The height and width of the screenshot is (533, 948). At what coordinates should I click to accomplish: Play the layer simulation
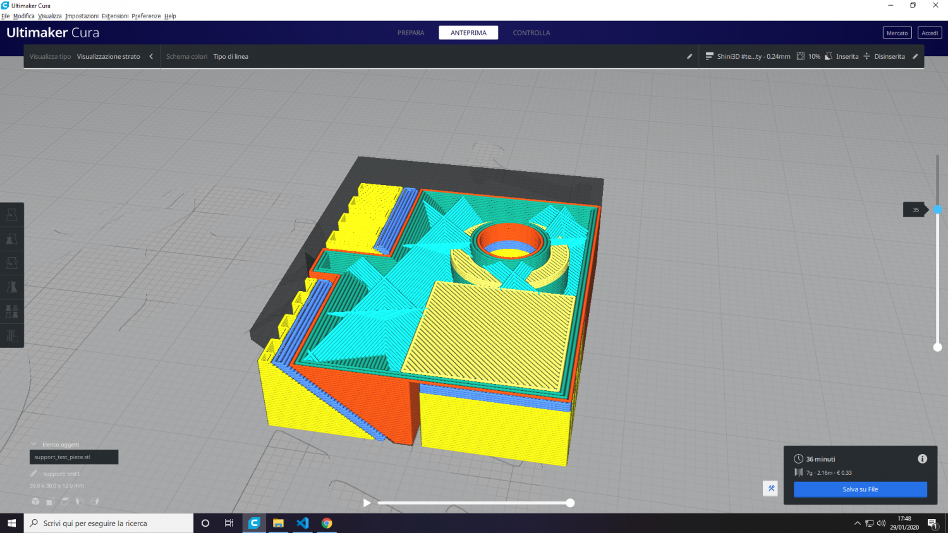pos(367,503)
